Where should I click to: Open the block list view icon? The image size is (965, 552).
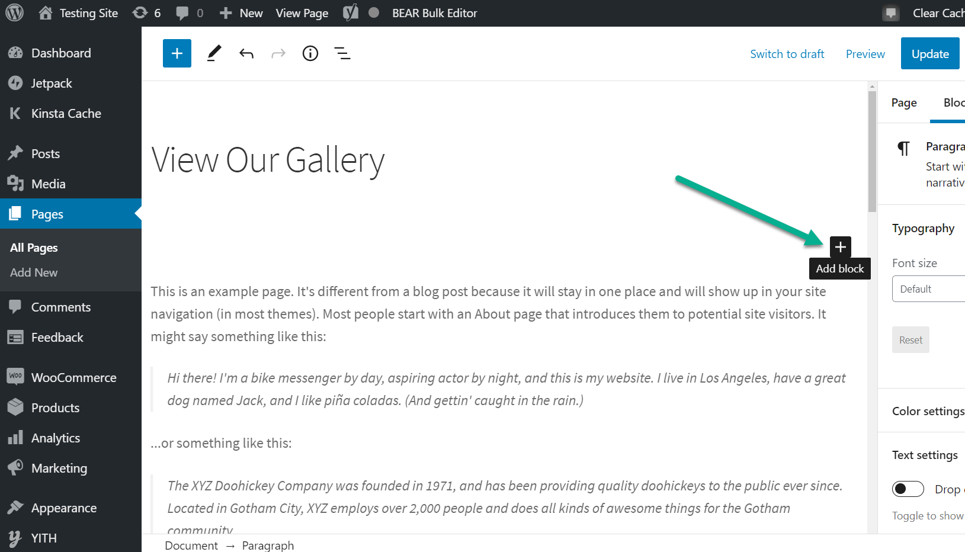[342, 53]
